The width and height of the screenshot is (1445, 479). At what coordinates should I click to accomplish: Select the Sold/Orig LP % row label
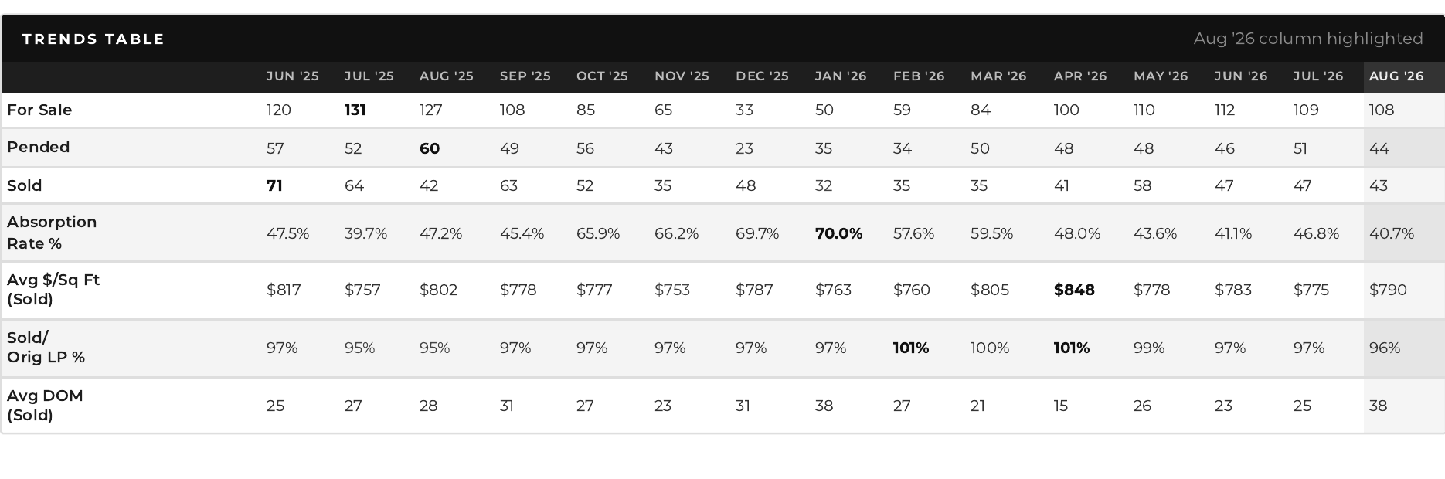(x=46, y=348)
